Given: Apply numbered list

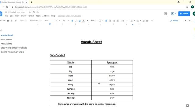Looking at the screenshot, I should coord(137,21).
